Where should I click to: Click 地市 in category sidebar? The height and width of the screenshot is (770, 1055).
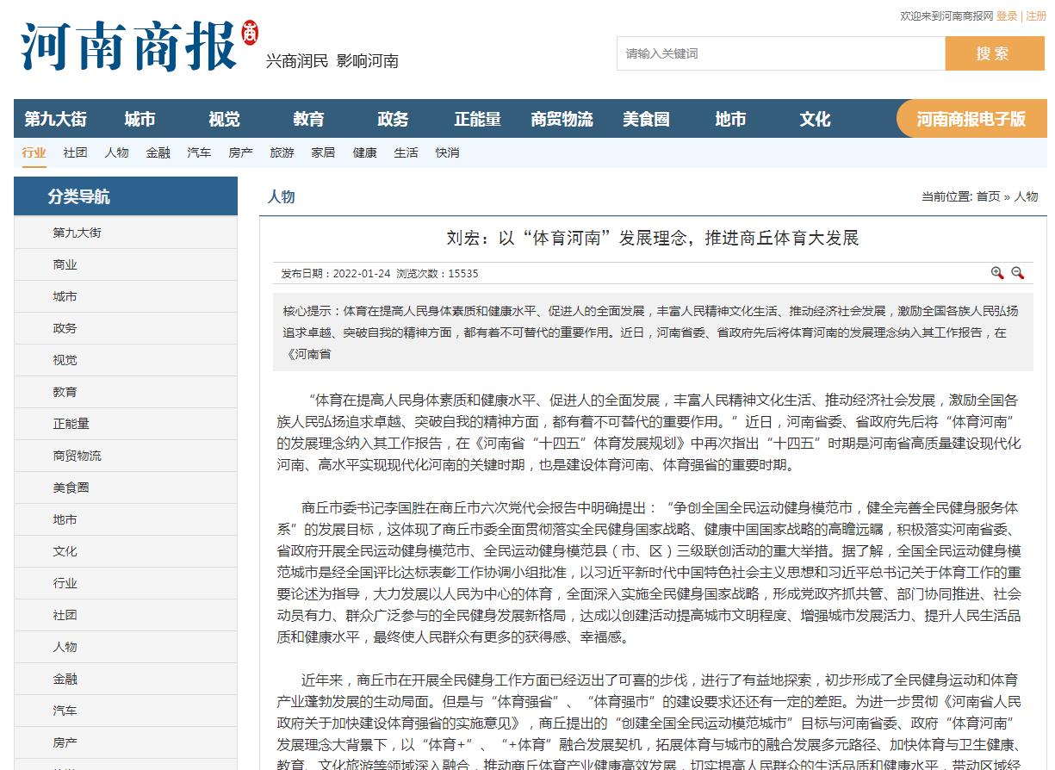[x=126, y=519]
